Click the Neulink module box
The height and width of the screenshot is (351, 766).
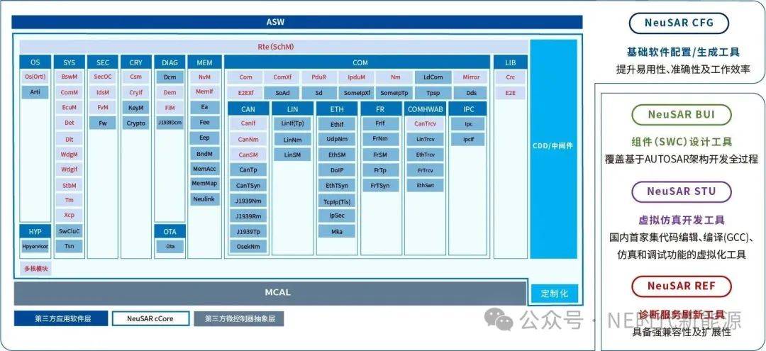tap(205, 199)
